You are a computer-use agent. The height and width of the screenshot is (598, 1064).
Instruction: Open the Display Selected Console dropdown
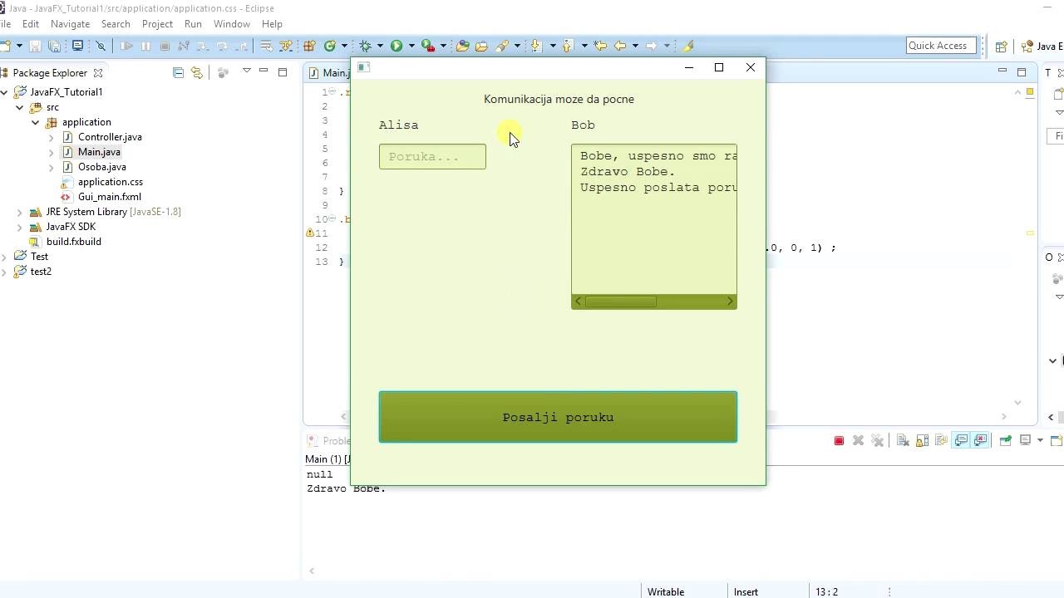1040,440
